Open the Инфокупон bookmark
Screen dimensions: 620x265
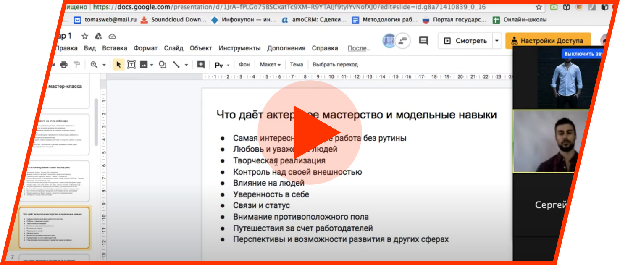pos(243,20)
